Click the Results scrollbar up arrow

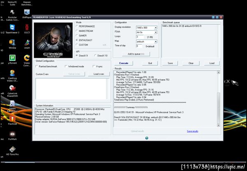pyautogui.click(x=218, y=72)
